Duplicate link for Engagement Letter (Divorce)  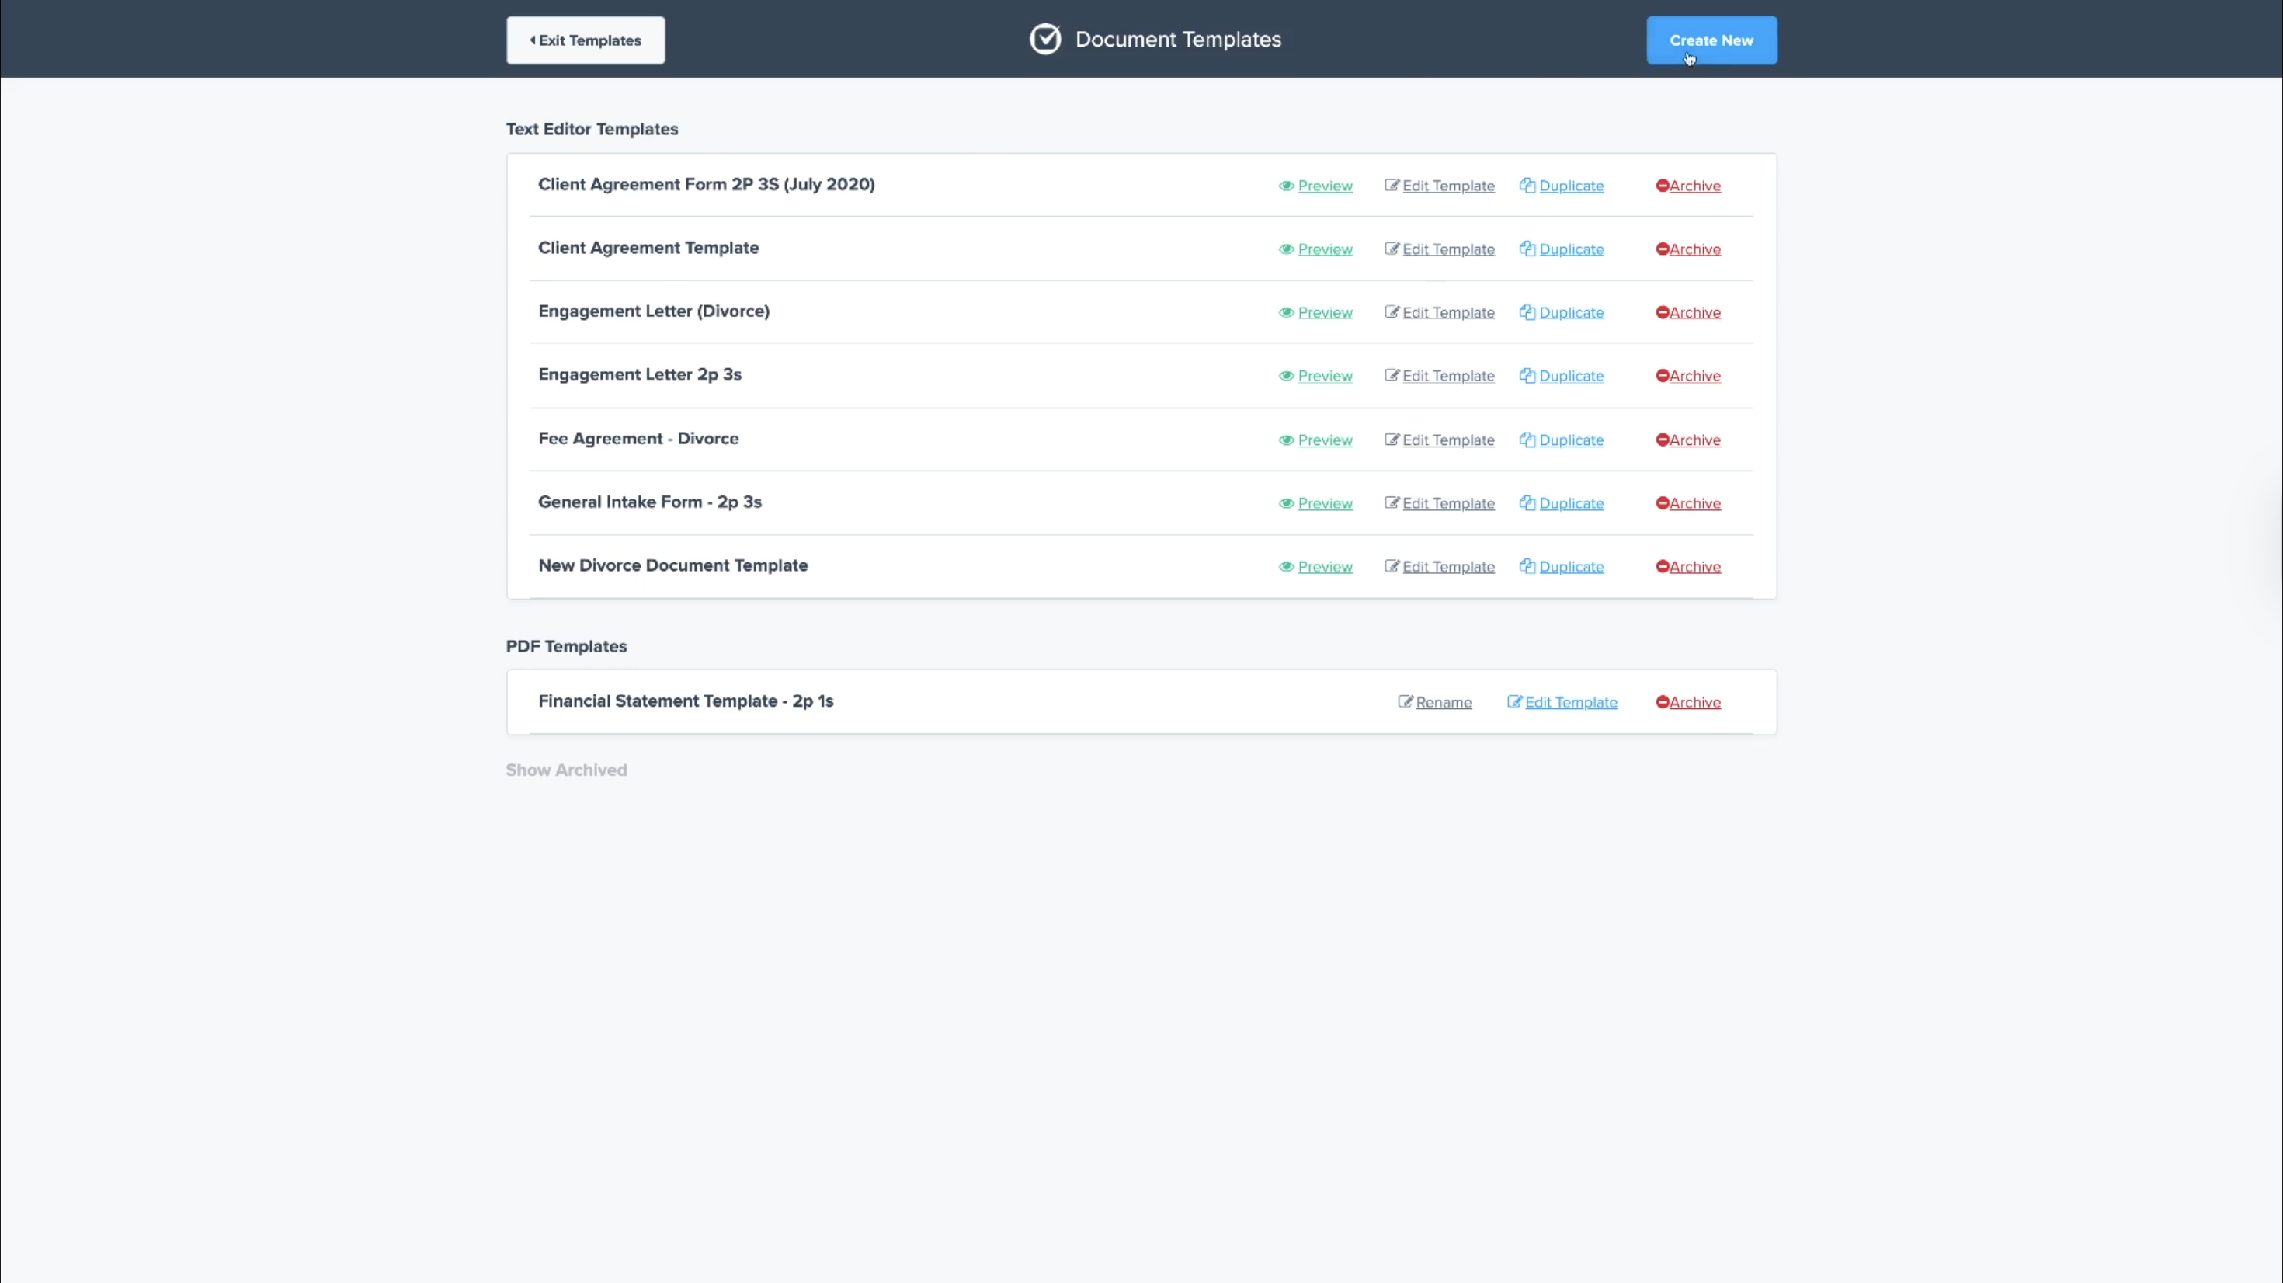(1572, 312)
